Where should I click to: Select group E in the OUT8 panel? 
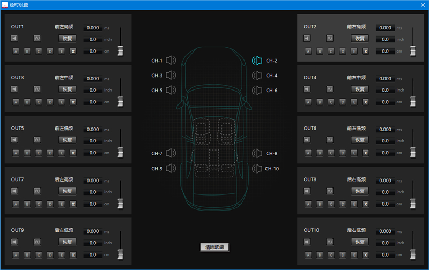pyautogui.click(x=354, y=204)
